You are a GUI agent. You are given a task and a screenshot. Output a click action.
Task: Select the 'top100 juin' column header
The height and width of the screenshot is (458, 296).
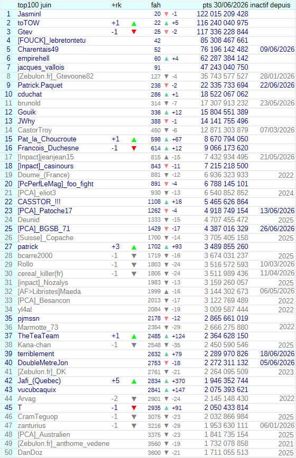point(34,5)
